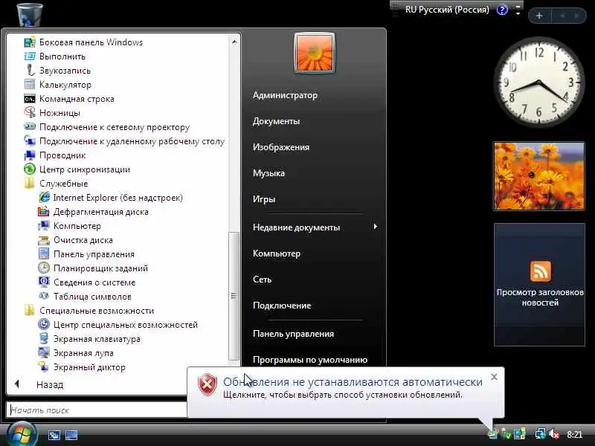Open Панель управления in right Start pane
Screen dimensions: 595x446
tap(293, 334)
